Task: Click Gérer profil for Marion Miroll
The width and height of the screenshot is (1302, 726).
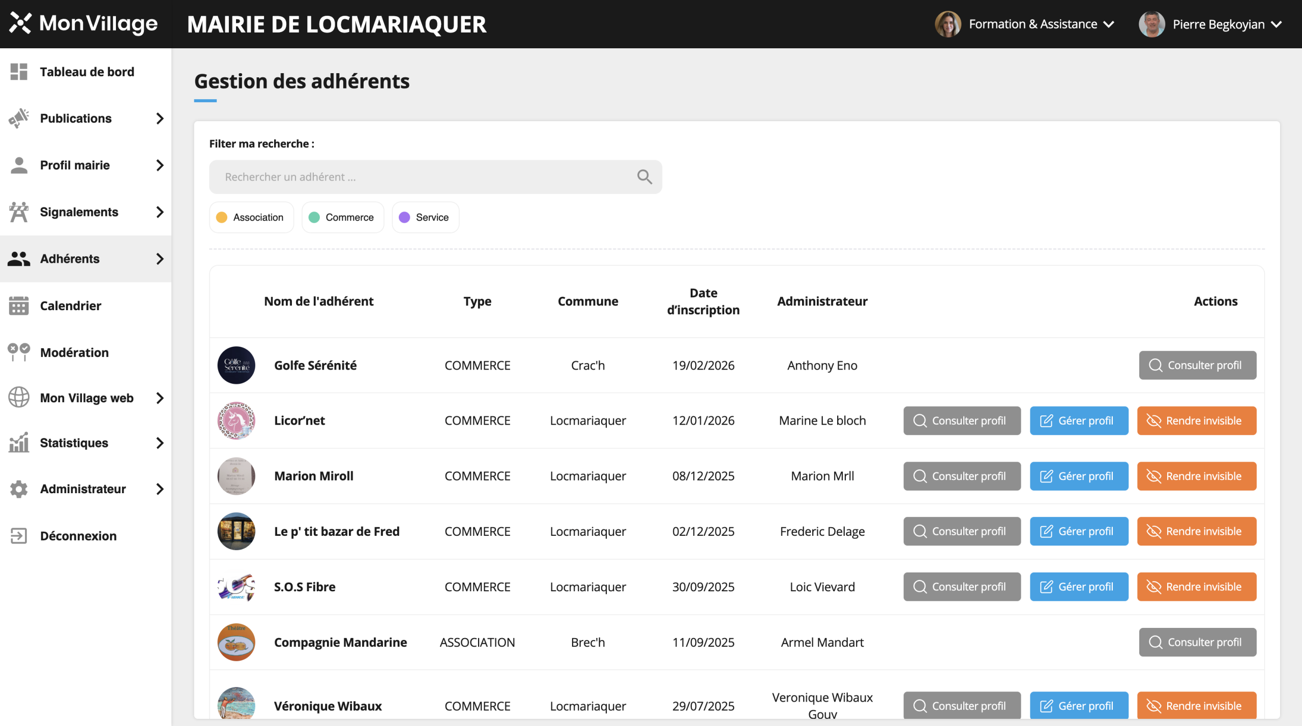Action: pyautogui.click(x=1079, y=476)
